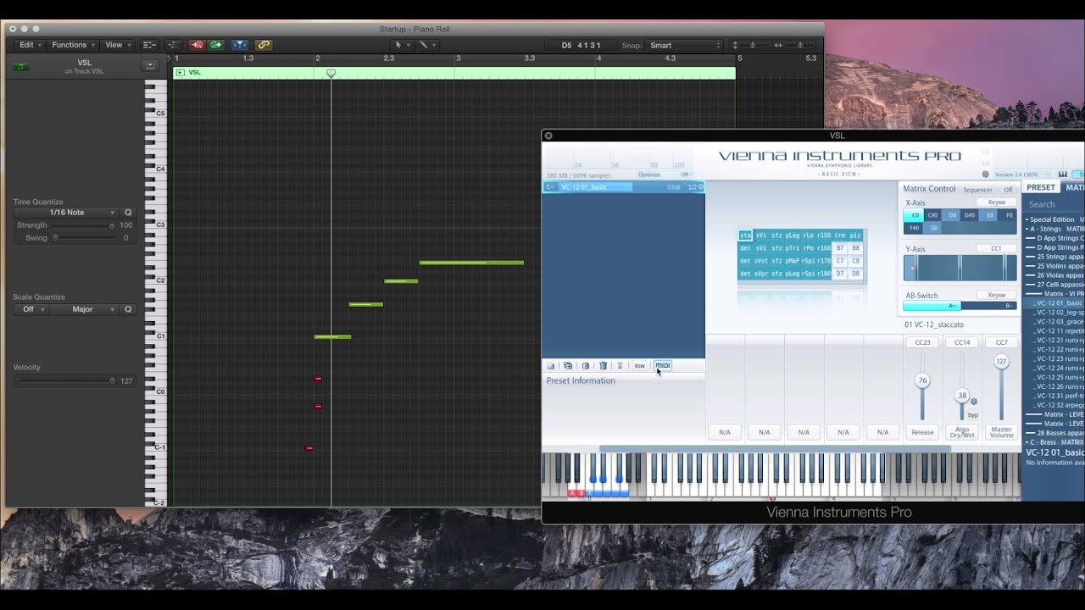Click the duplicate matrix icon in VSL
Viewport: 1085px width, 610px height.
[568, 366]
